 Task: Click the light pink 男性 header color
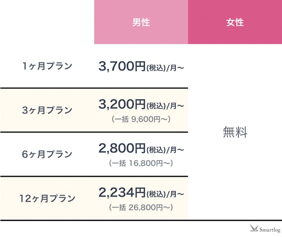[111, 35]
